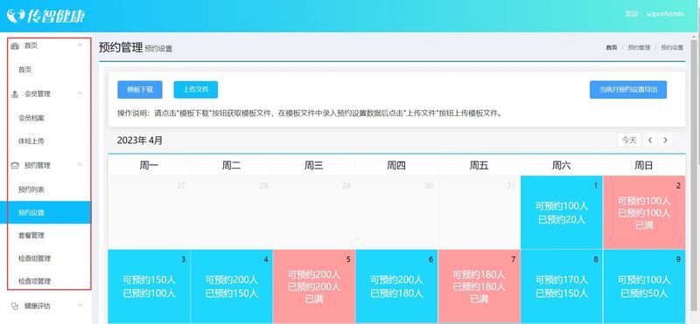Select April 8 calendar cell
The height and width of the screenshot is (324, 700).
click(x=562, y=286)
